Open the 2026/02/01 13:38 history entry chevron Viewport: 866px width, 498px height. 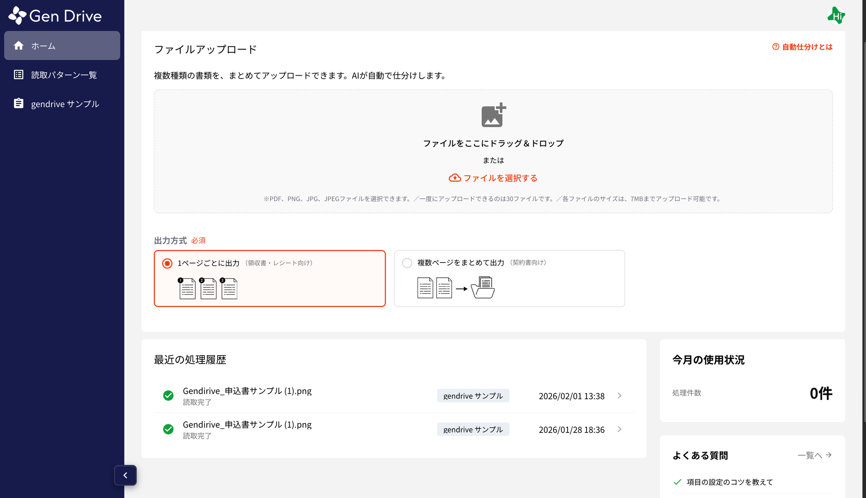pyautogui.click(x=619, y=396)
